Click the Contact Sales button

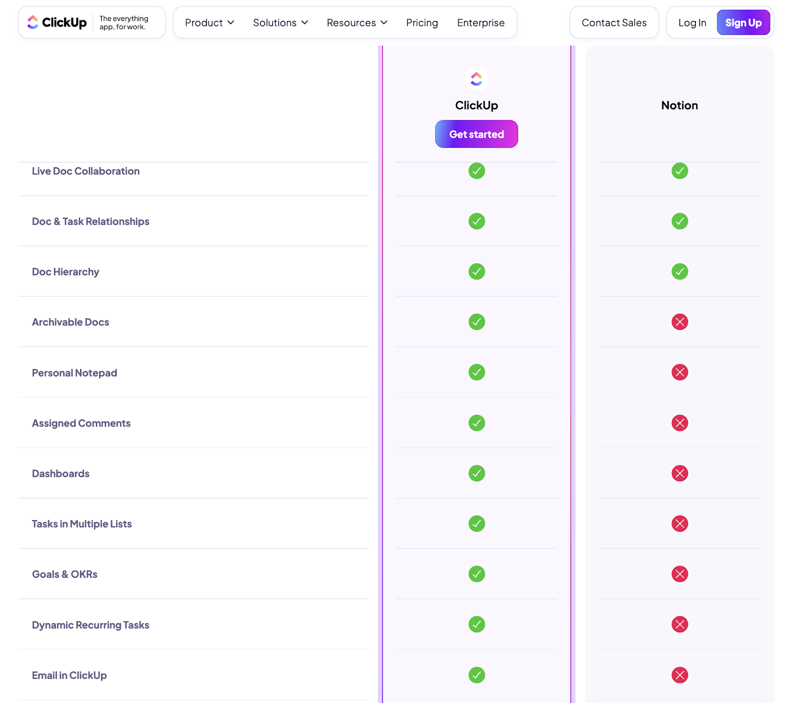point(614,23)
